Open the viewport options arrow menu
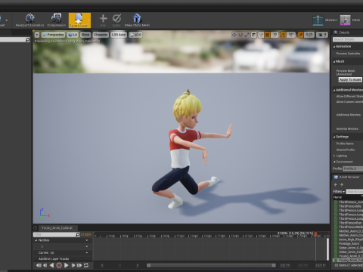 point(37,35)
